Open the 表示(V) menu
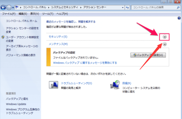The height and width of the screenshot is (119, 182). tap(35, 14)
